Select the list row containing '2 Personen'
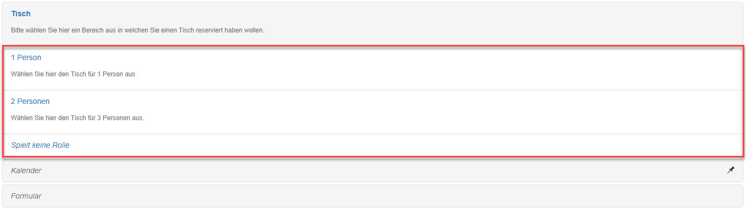Screen dimensions: 746x210 [373, 112]
